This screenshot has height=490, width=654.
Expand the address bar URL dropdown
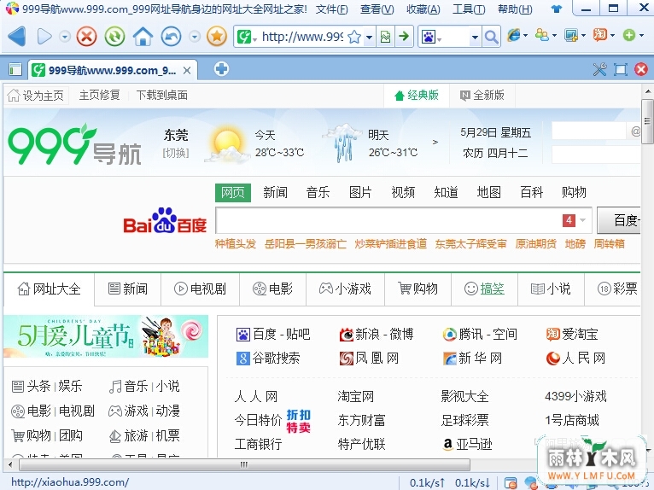click(369, 37)
